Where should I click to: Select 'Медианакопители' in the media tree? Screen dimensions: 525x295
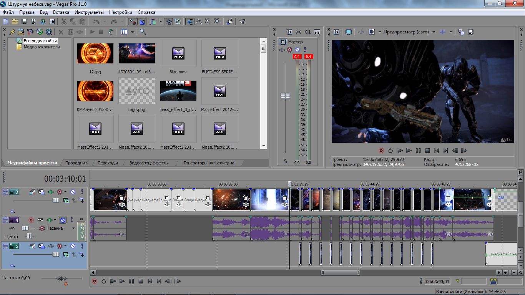point(42,47)
